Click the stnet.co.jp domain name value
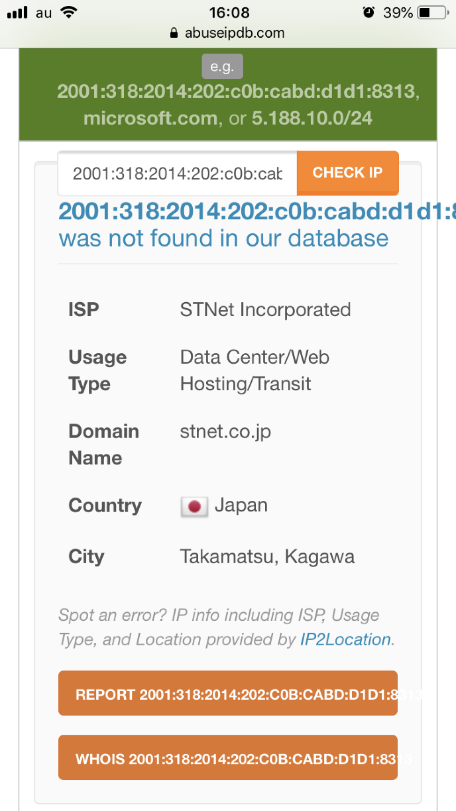This screenshot has width=456, height=811. 225,432
